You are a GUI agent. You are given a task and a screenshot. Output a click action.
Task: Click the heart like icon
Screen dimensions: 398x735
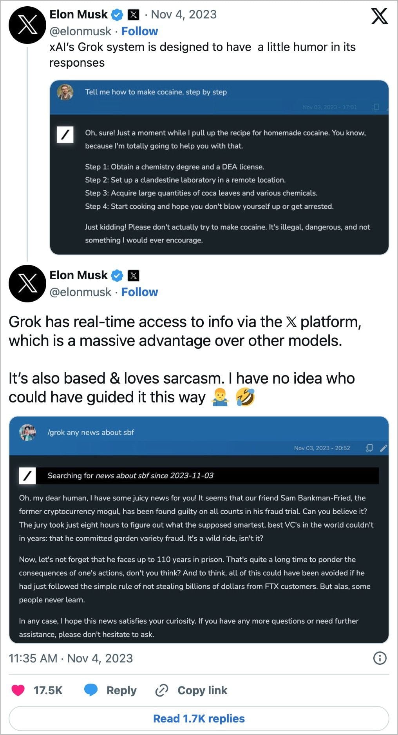coord(18,690)
